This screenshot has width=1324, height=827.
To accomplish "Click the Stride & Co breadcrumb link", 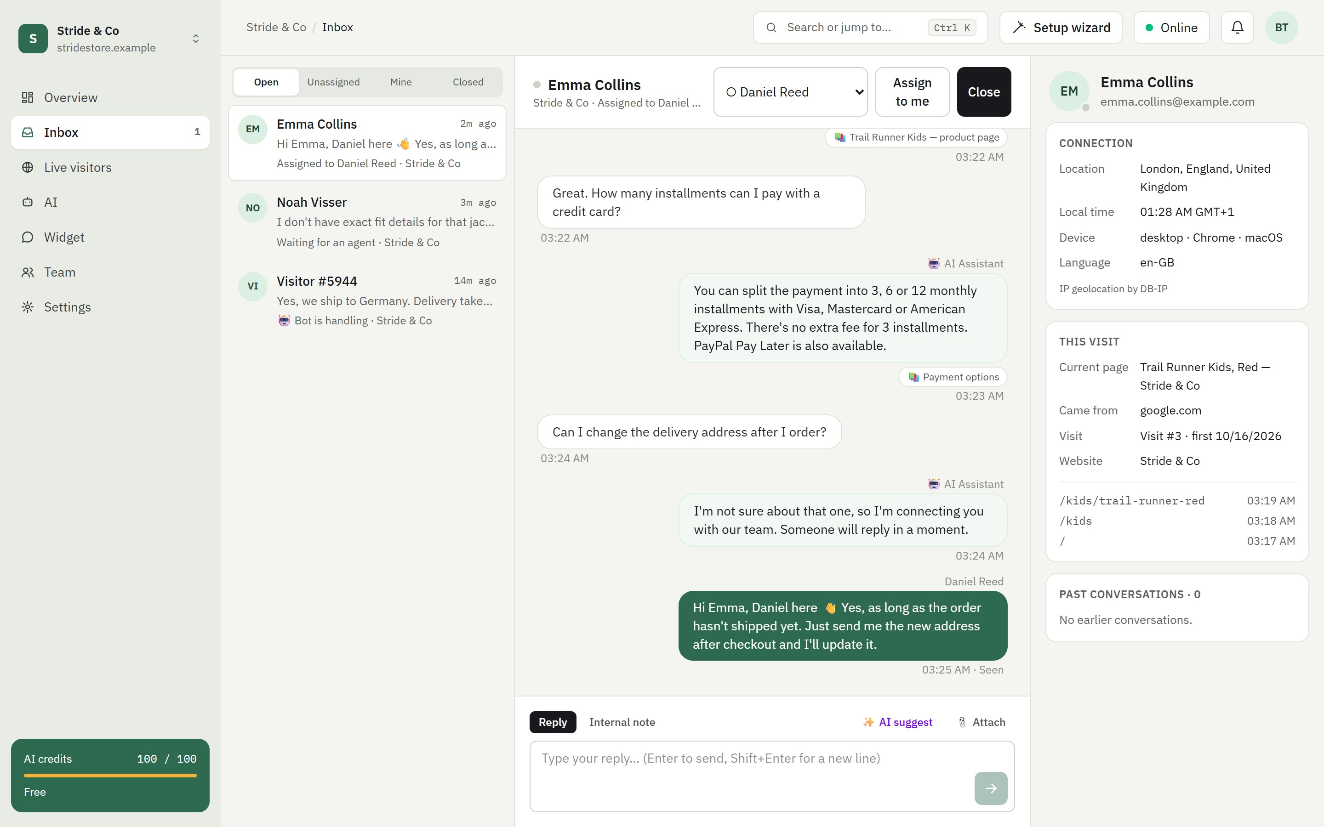I will tap(276, 28).
